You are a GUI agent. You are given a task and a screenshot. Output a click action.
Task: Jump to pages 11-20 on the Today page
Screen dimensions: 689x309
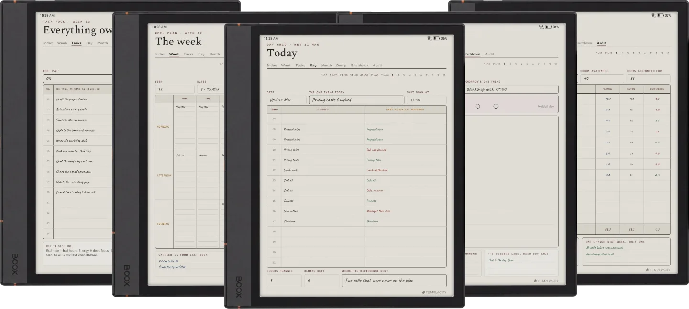tap(333, 75)
